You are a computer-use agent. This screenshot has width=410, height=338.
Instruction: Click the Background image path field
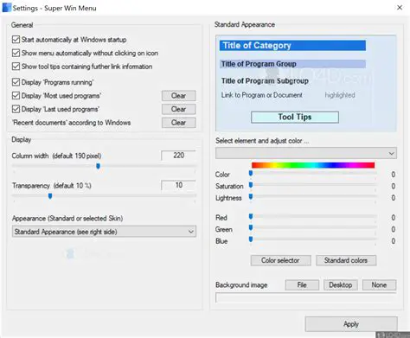[x=306, y=297]
